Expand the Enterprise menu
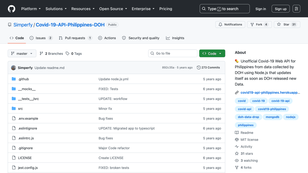 pos(143,9)
